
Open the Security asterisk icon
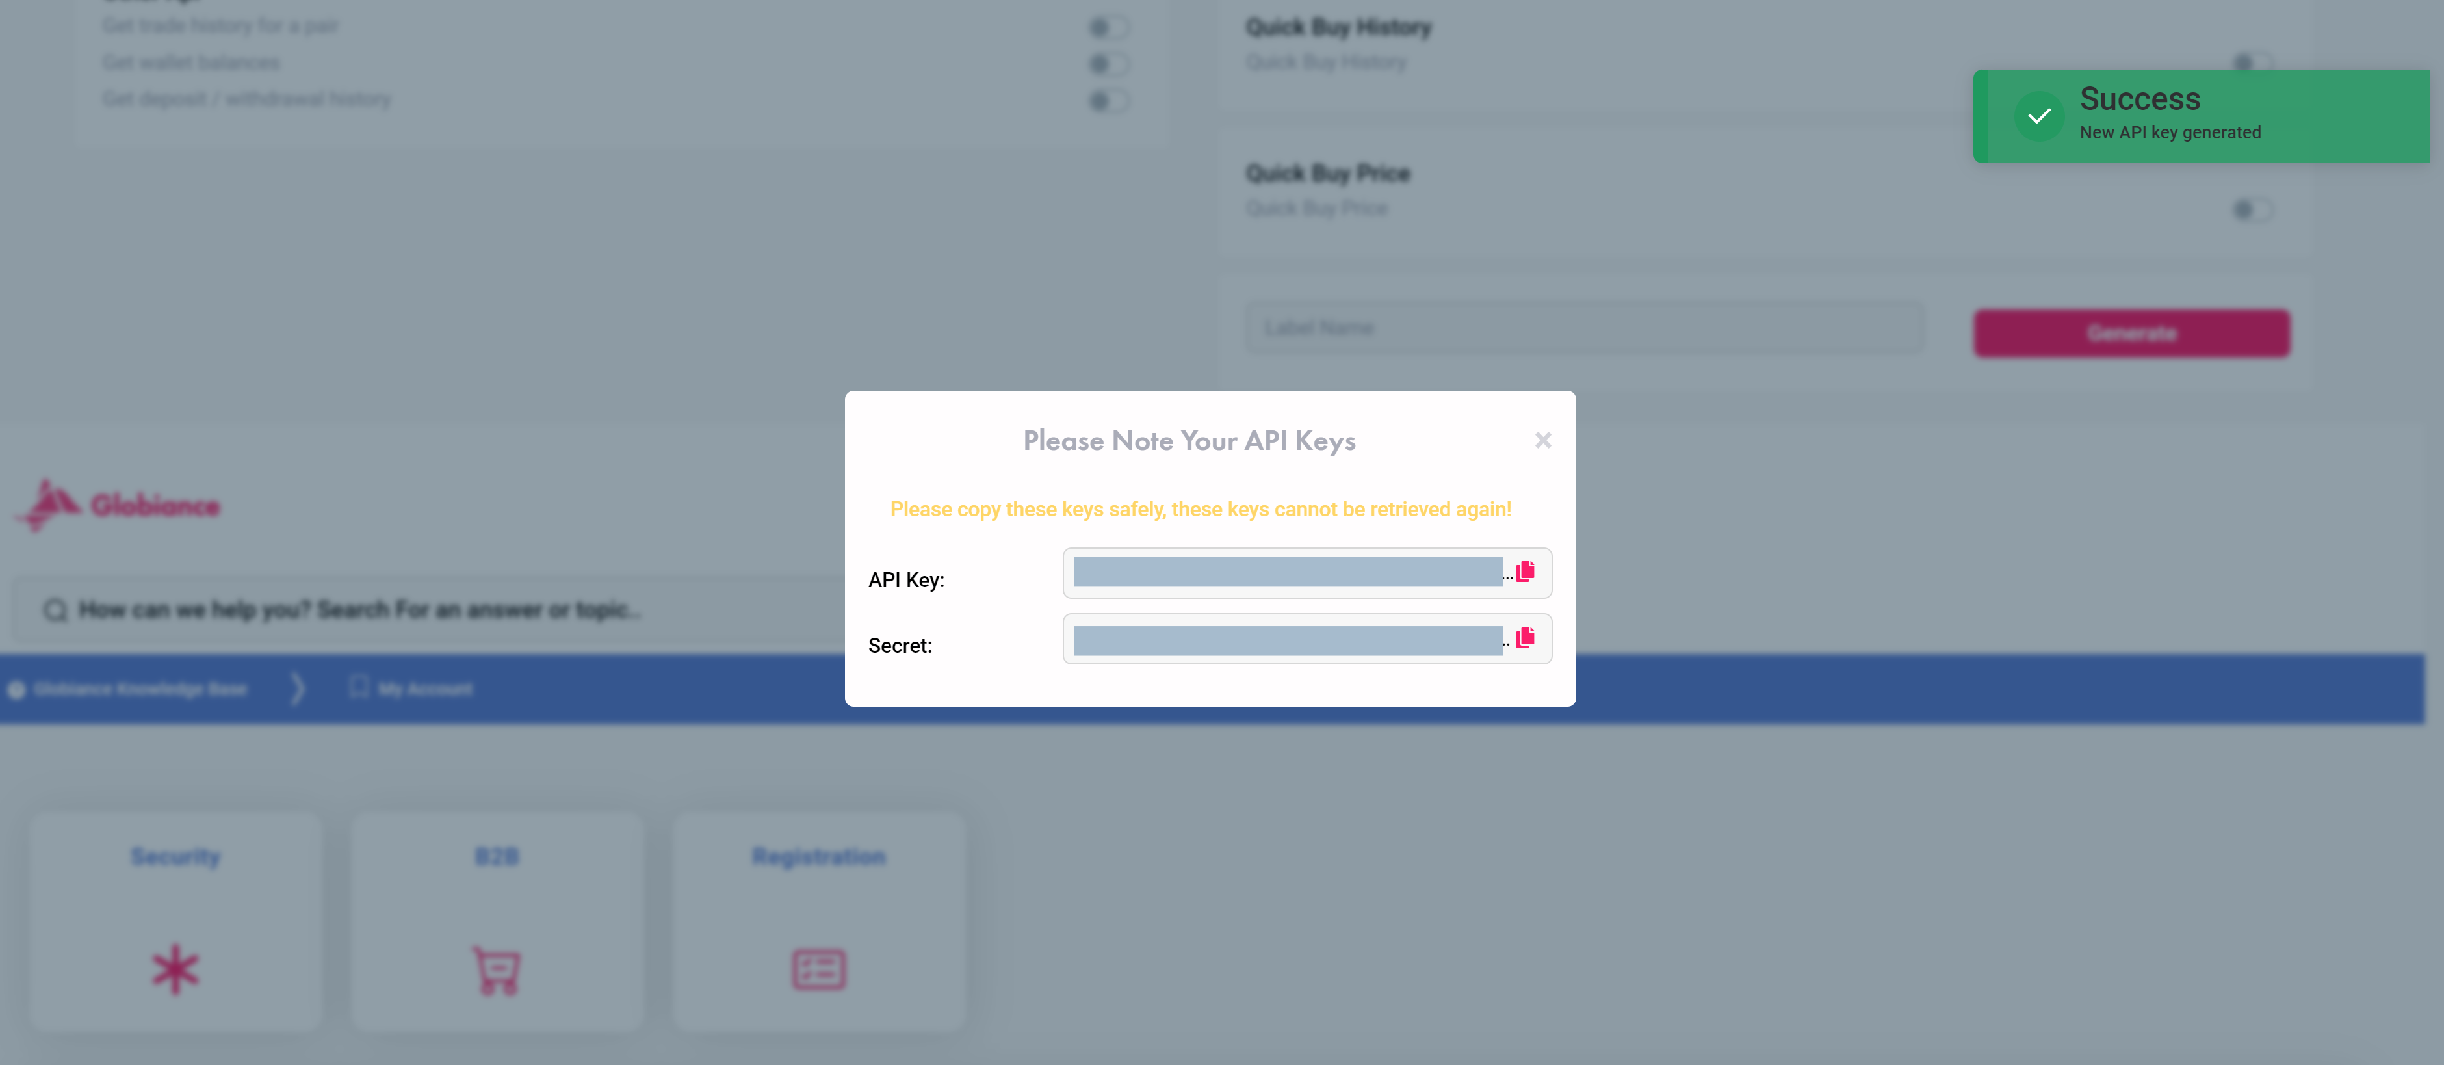pyautogui.click(x=175, y=969)
